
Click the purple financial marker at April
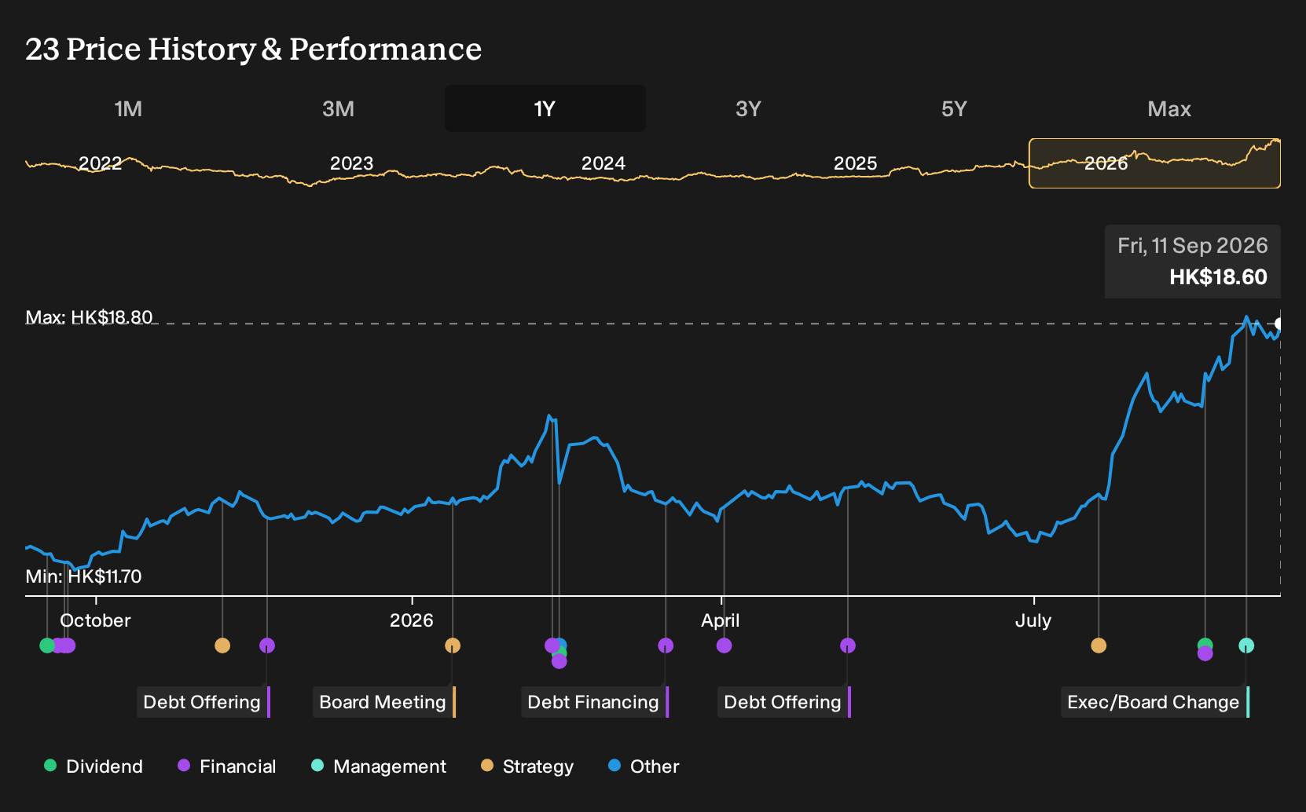pos(725,646)
